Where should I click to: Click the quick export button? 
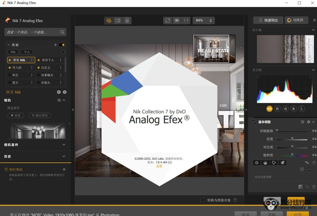[268, 20]
